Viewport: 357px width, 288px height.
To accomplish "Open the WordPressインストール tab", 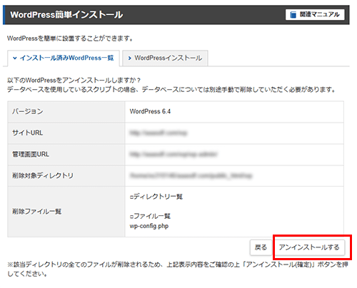I will pos(165,58).
